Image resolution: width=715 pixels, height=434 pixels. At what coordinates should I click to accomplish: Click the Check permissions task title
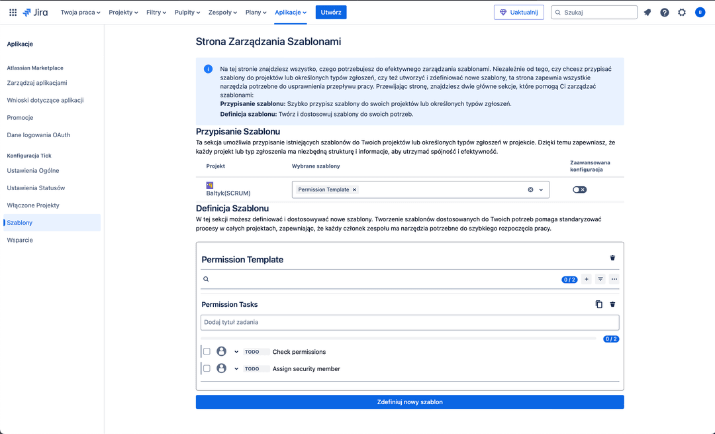click(299, 352)
